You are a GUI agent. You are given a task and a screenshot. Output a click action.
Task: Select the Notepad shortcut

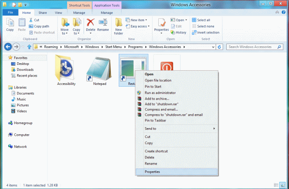click(x=100, y=70)
